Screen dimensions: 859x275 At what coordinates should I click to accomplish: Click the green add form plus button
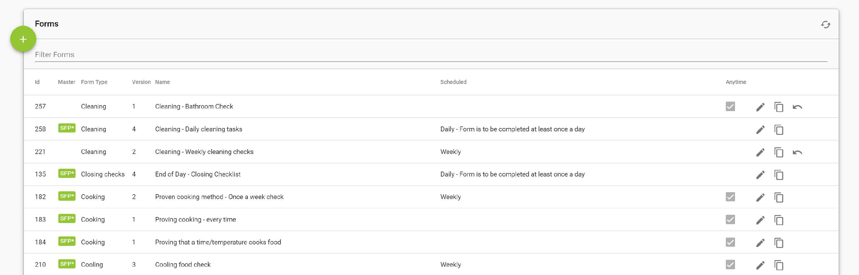coord(23,39)
